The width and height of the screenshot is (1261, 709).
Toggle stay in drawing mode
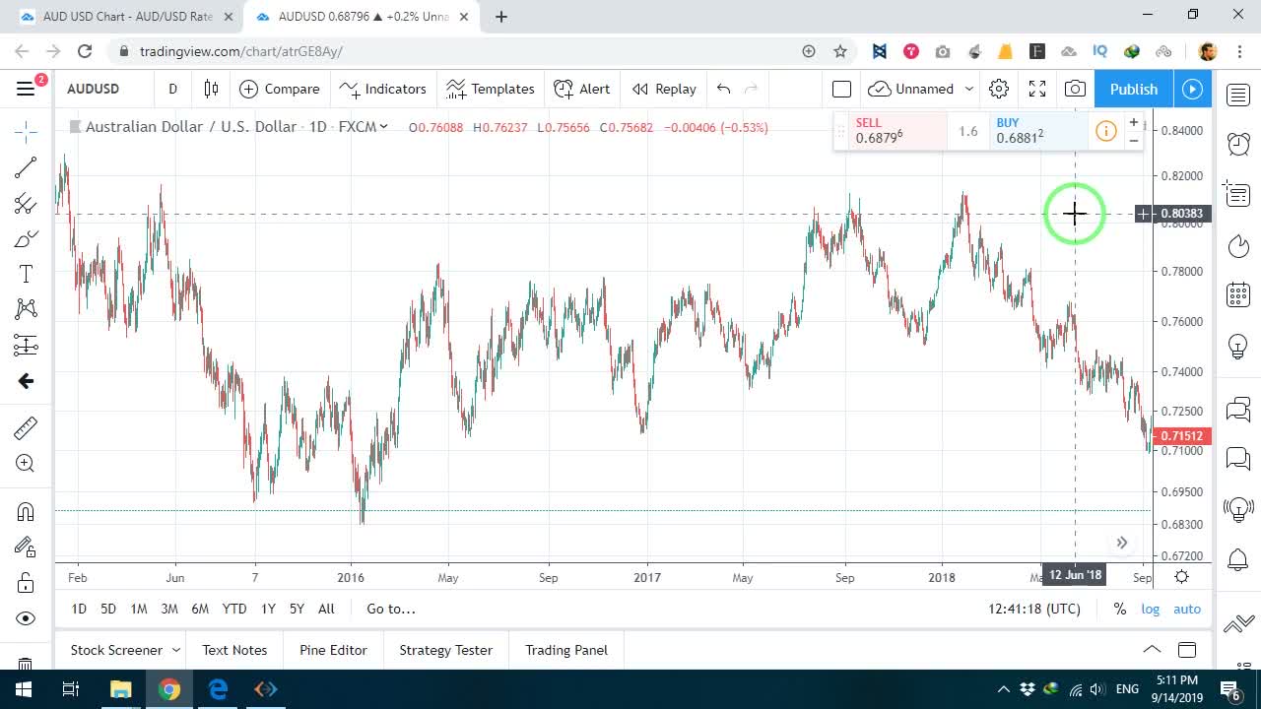point(26,547)
